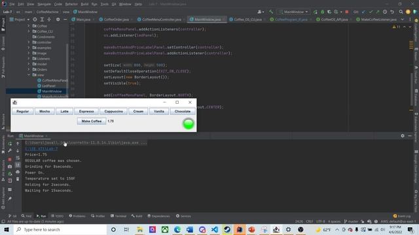The width and height of the screenshot is (419, 235).
Task: Select MainWindow in project tree
Action: [x=50, y=91]
